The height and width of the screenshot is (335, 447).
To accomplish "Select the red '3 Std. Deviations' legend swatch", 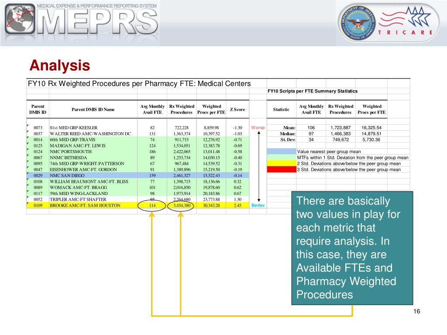I will [282, 170].
